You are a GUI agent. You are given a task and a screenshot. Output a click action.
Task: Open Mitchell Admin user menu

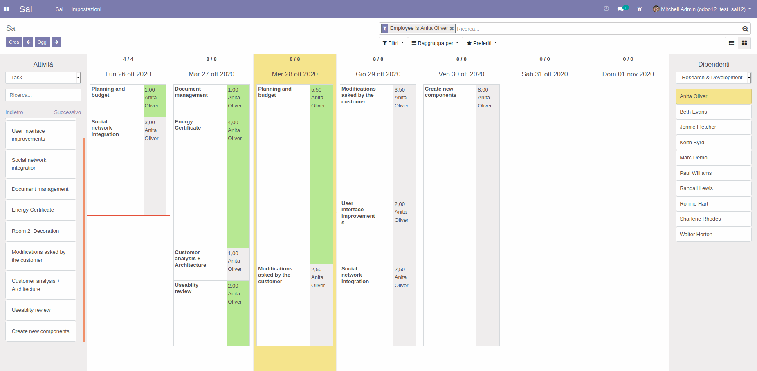point(701,9)
